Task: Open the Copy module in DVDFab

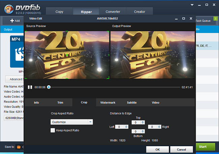Action: click(59, 11)
